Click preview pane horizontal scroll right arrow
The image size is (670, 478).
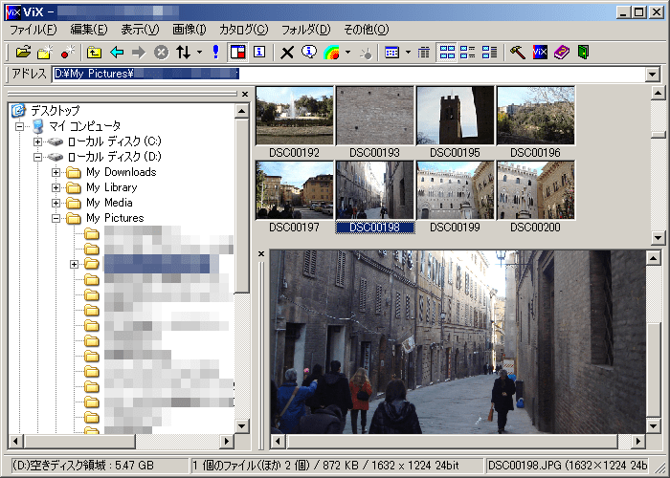pos(638,442)
